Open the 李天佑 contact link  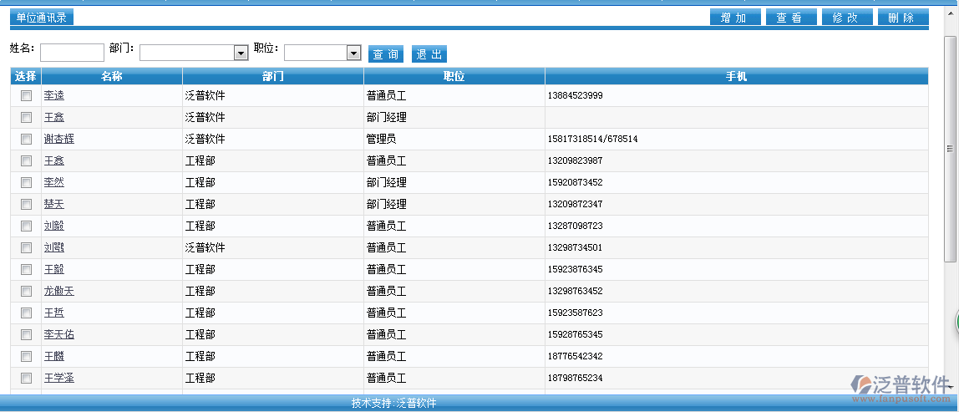pos(58,334)
